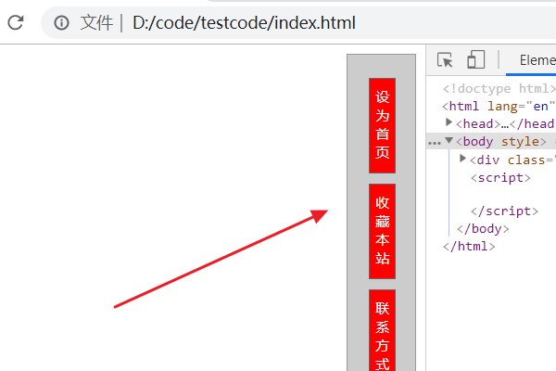556x371 pixels.
Task: Select the html lang="en" node
Action: click(499, 106)
